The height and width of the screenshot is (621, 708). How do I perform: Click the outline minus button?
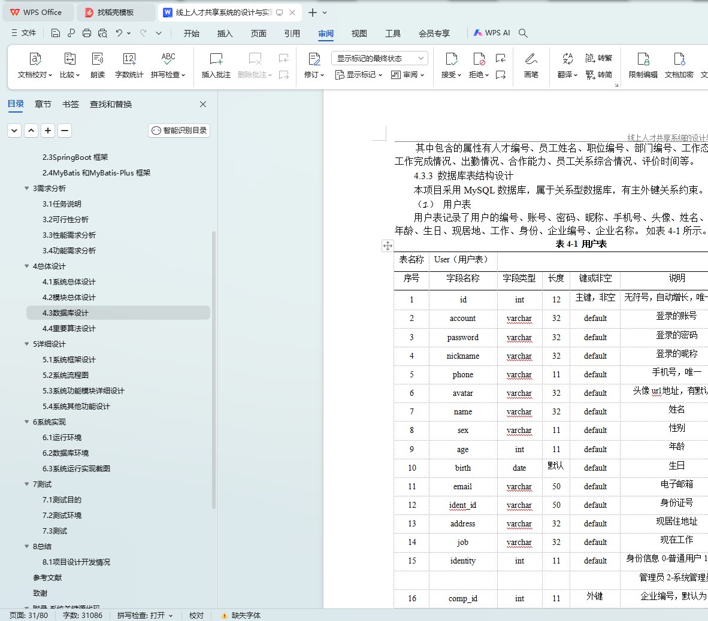click(65, 131)
